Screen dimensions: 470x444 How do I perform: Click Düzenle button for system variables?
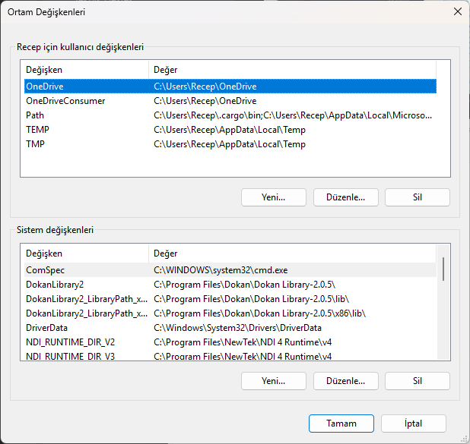click(x=345, y=380)
